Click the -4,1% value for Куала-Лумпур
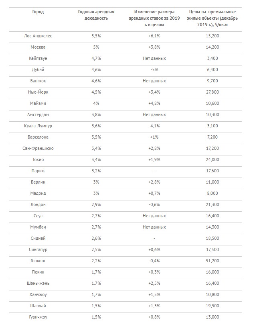 tap(155, 126)
